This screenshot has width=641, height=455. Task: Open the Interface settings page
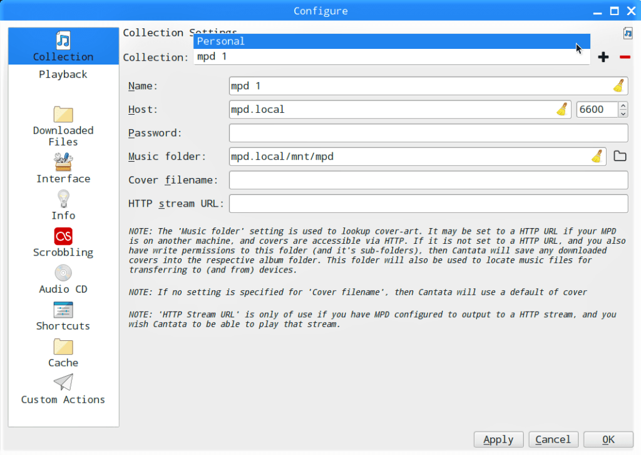click(x=63, y=168)
